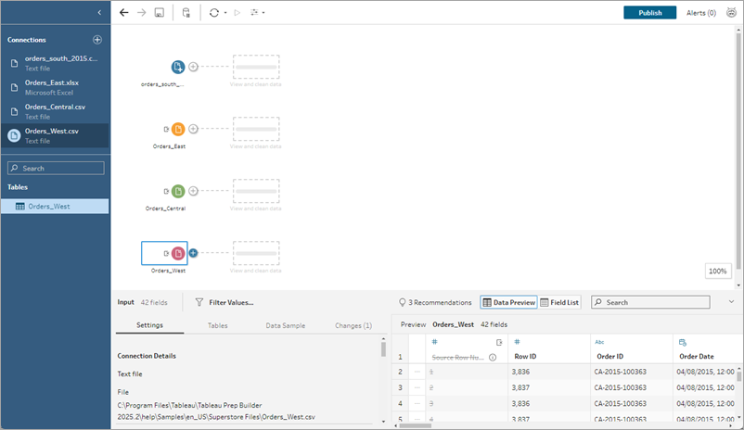
Task: Click the back arrow in toolbar
Action: click(123, 13)
